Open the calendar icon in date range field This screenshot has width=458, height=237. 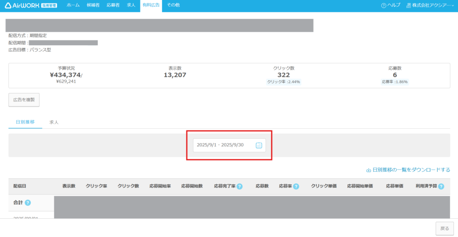tap(259, 145)
